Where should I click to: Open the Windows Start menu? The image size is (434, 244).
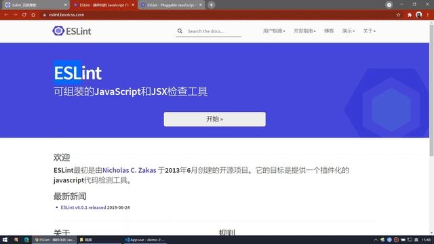(x=5, y=239)
